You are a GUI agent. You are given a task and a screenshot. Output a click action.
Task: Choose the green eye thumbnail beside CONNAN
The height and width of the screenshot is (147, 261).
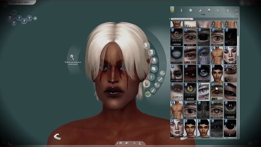tap(217, 110)
